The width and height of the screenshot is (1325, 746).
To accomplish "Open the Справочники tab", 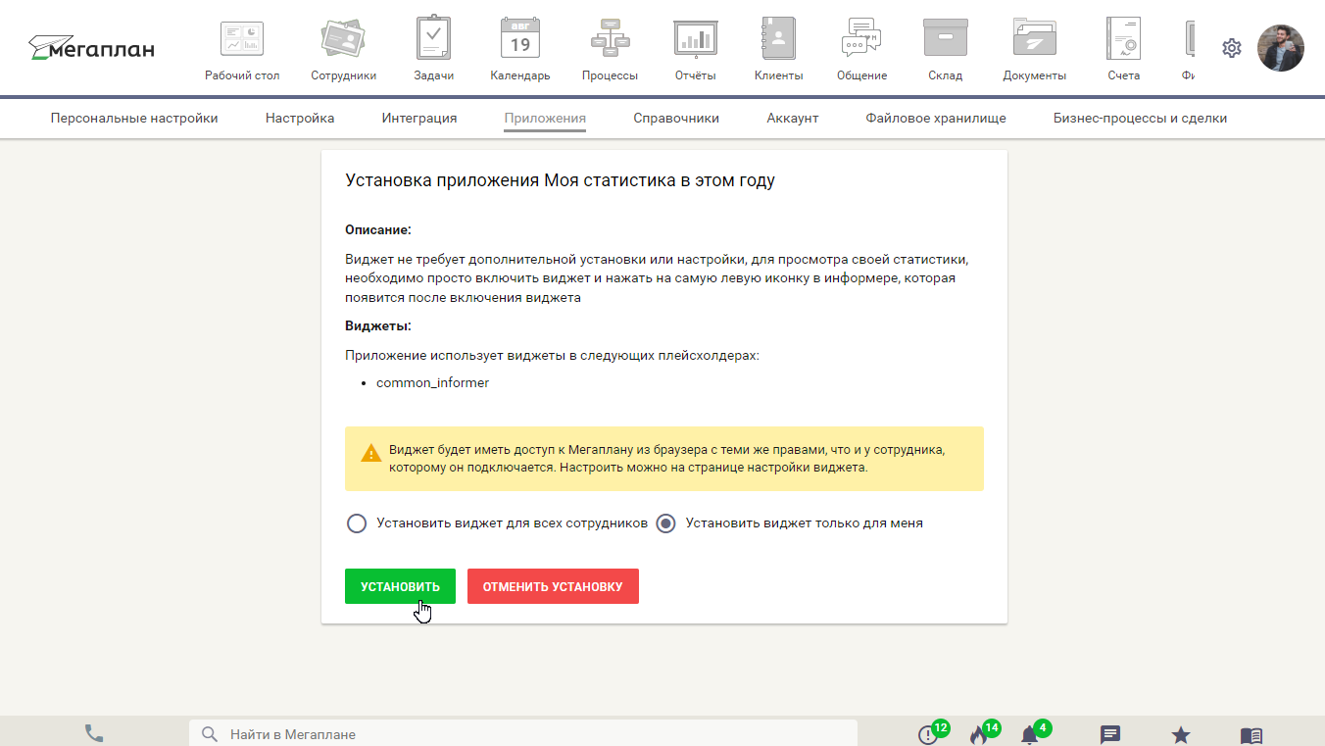I will (676, 119).
